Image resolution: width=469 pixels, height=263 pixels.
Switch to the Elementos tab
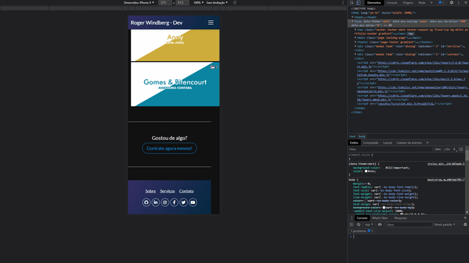(374, 3)
